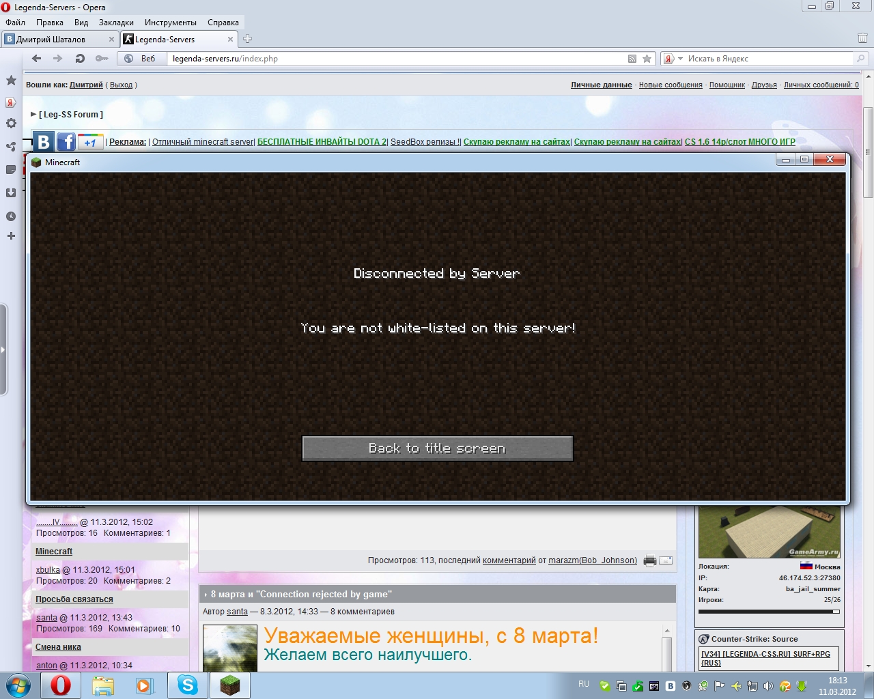Screen dimensions: 874x699
Task: Click the Выход logout link
Action: coord(121,85)
